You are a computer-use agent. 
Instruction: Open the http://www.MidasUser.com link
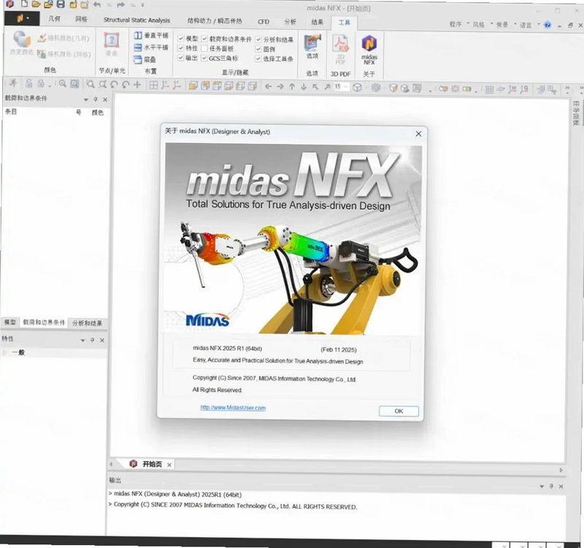point(233,408)
